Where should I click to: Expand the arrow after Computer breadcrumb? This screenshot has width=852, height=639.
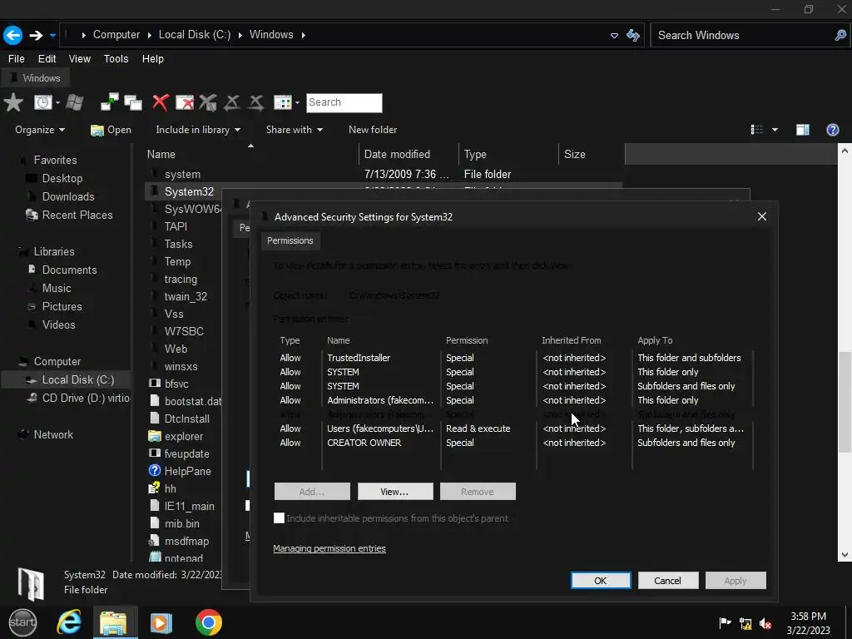148,35
